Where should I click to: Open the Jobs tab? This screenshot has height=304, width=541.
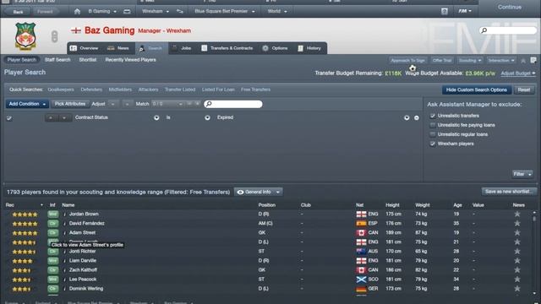pos(182,48)
